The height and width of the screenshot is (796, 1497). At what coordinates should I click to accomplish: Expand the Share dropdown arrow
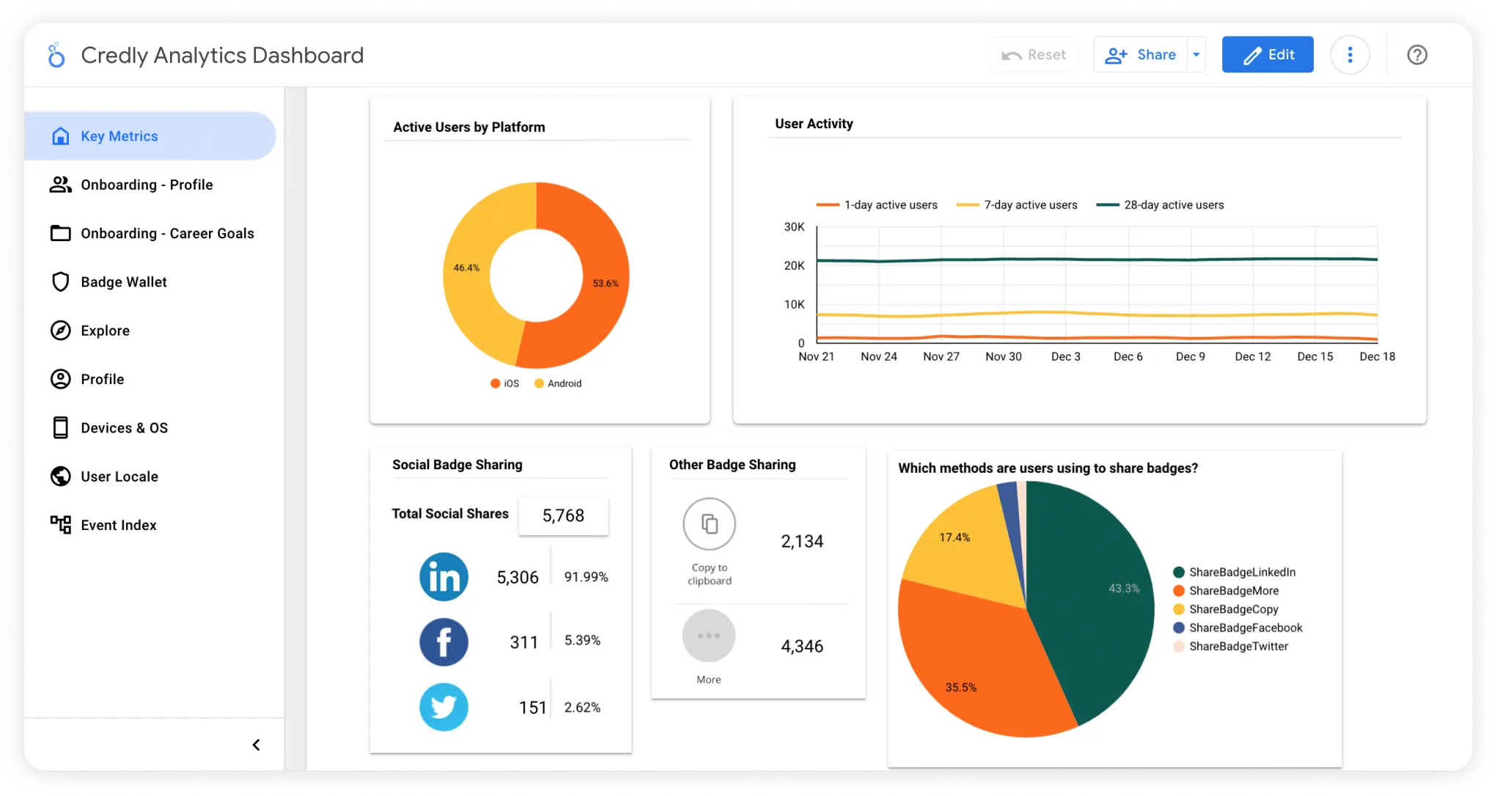(x=1196, y=55)
